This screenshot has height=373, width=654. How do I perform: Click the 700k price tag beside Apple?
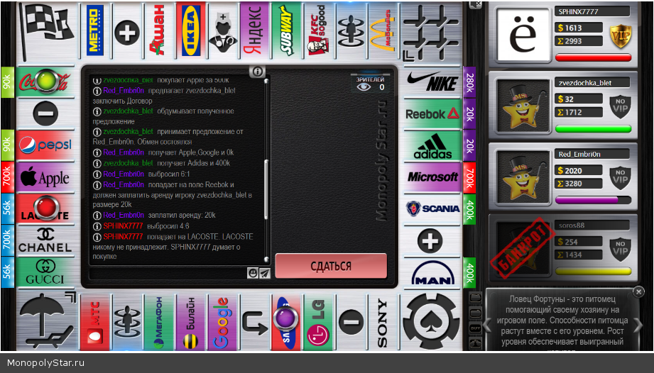point(8,177)
